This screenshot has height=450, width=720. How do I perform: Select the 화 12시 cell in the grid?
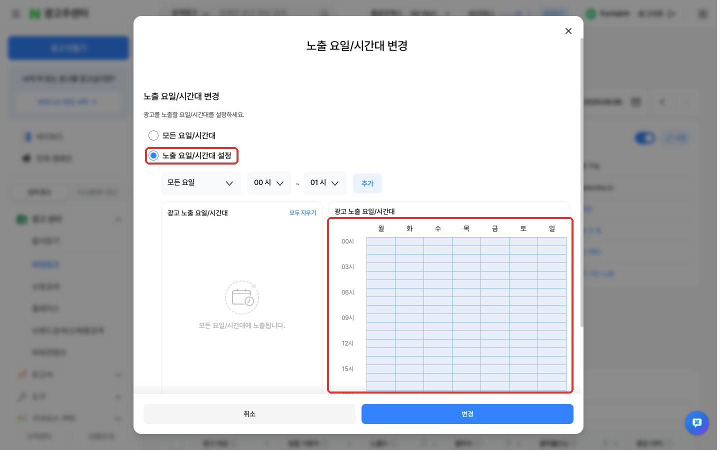[409, 343]
